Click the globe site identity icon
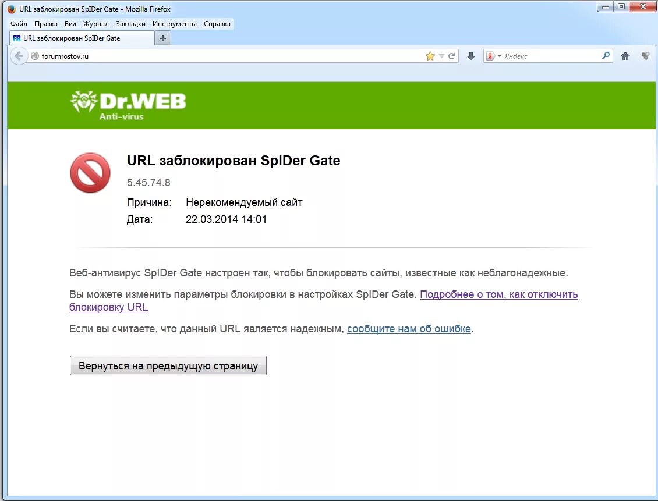 coord(35,56)
